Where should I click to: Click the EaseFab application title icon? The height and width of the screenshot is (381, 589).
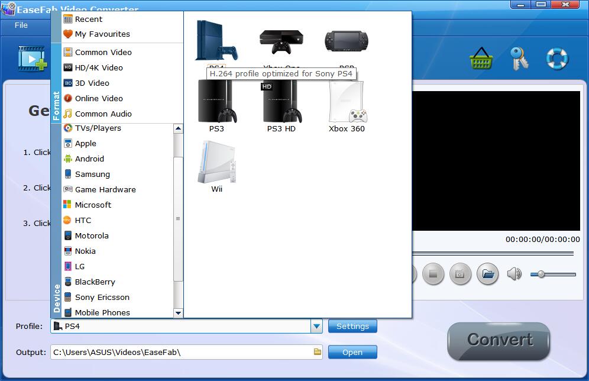point(8,9)
